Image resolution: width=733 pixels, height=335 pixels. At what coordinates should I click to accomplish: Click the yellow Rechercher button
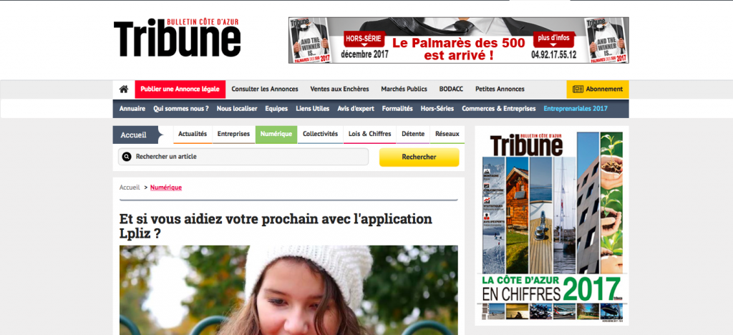tap(419, 157)
